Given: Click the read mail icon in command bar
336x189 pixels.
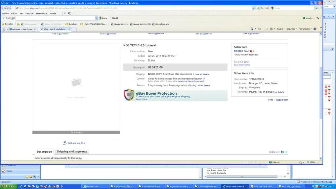Looking at the screenshot, I should [x=266, y=29].
